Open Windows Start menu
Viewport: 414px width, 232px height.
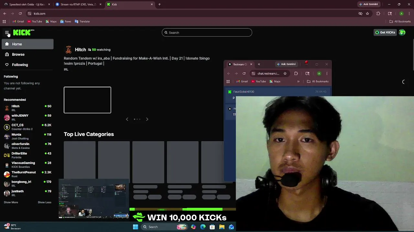click(136, 227)
